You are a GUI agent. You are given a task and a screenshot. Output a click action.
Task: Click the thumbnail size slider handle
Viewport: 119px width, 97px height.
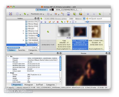87,22
